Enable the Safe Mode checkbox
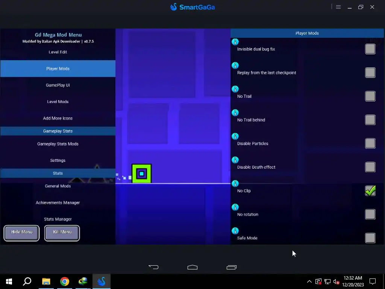This screenshot has width=385, height=289. coord(370,238)
